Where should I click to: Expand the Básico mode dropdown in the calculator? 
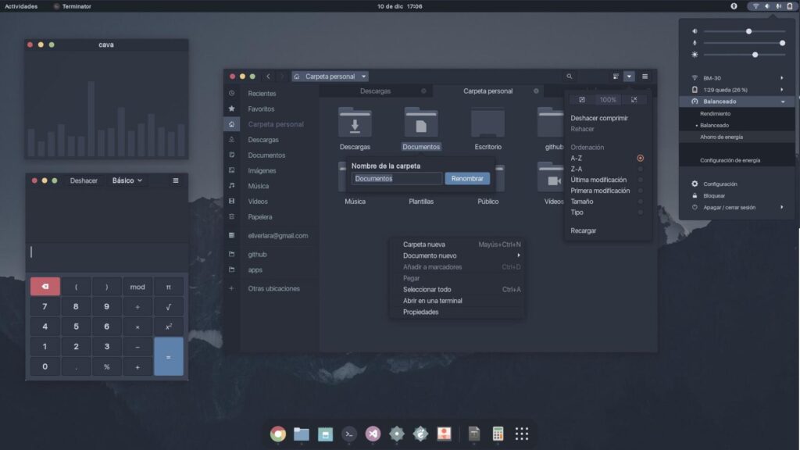point(127,180)
